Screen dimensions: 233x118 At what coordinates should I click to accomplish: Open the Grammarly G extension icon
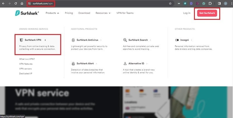coord(204,3)
